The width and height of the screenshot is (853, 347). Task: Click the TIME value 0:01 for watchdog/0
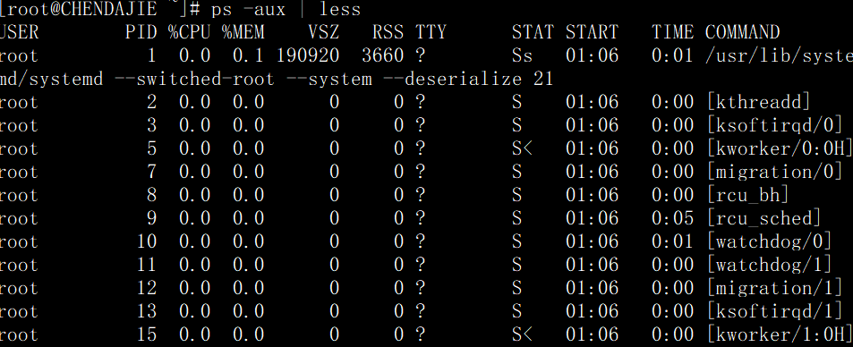[673, 241]
